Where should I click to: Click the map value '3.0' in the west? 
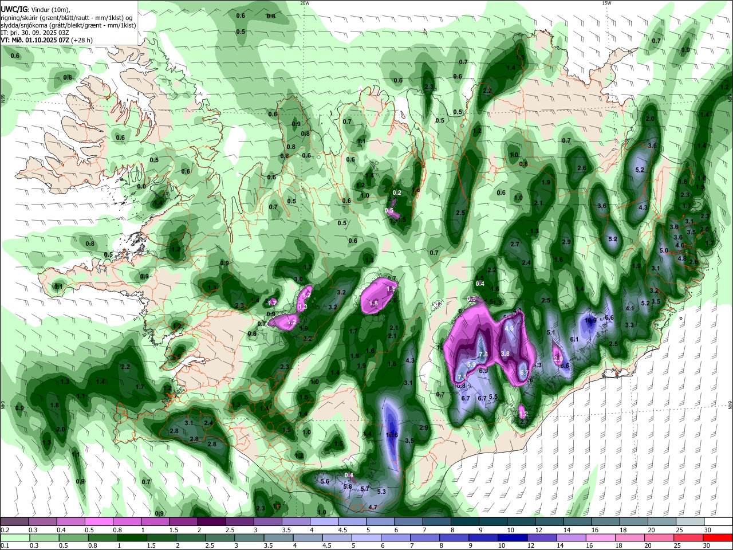click(298, 279)
